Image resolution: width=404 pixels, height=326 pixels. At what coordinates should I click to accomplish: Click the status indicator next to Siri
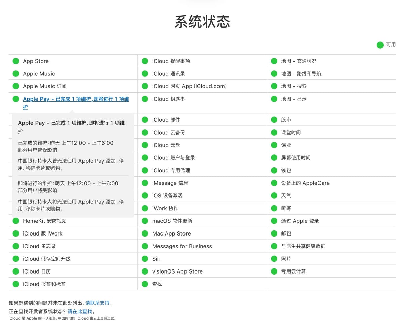(145, 259)
